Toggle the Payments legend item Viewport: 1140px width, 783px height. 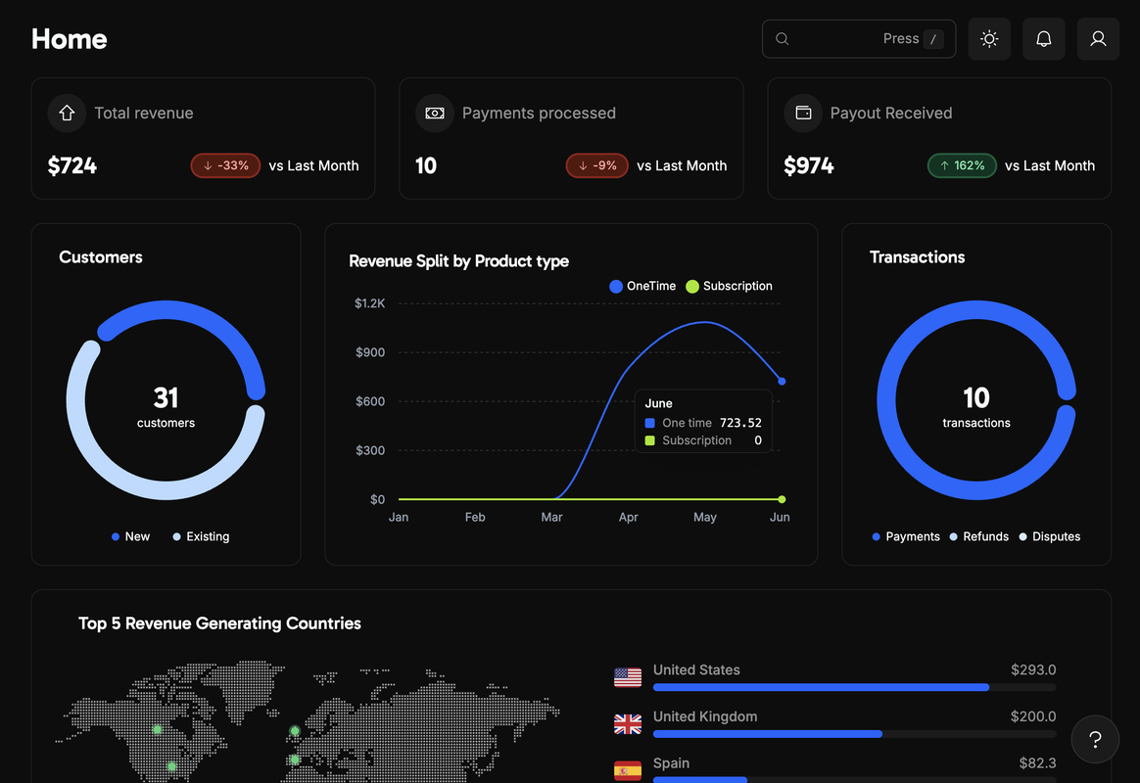pos(906,536)
